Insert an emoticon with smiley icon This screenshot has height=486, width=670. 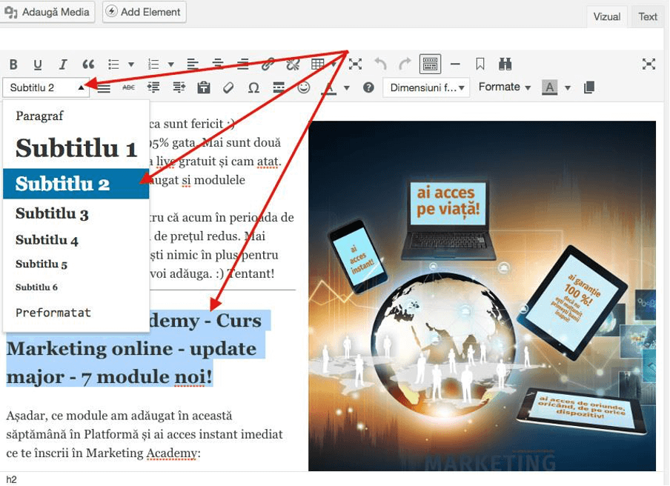[305, 87]
